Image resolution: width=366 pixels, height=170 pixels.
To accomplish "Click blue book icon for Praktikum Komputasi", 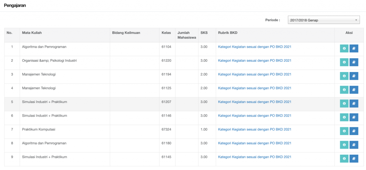I will [x=354, y=131].
